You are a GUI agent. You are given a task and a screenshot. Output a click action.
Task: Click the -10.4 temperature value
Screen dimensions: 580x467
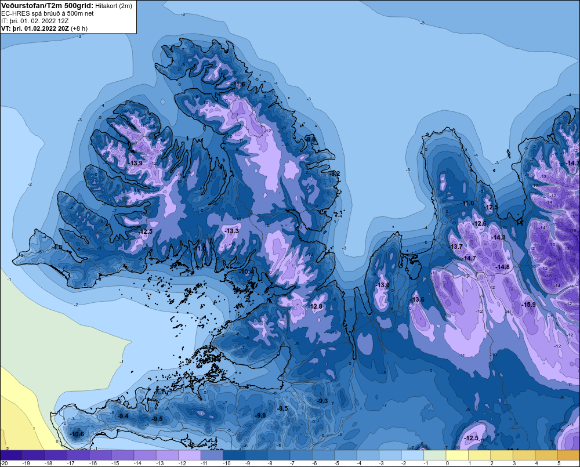pyautogui.click(x=246, y=271)
